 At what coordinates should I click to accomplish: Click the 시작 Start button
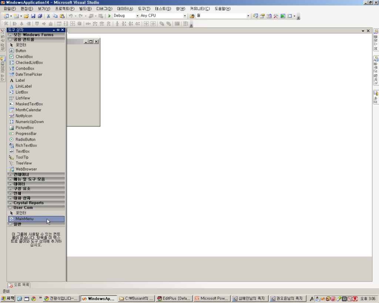pyautogui.click(x=8, y=299)
